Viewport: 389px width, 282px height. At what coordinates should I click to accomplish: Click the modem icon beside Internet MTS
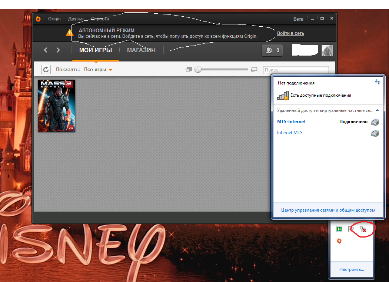(x=375, y=133)
